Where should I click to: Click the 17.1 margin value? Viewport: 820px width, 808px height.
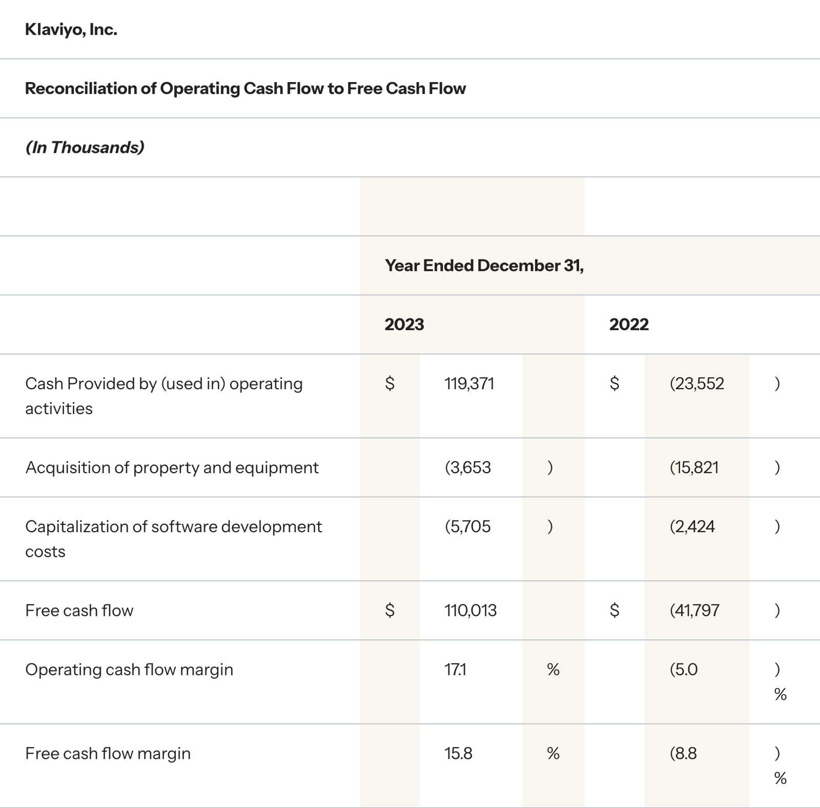pos(456,670)
